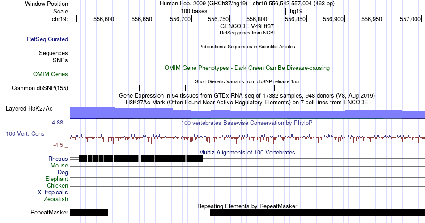425x223 pixels.
Task: Click the Scale label
Action: pos(60,11)
